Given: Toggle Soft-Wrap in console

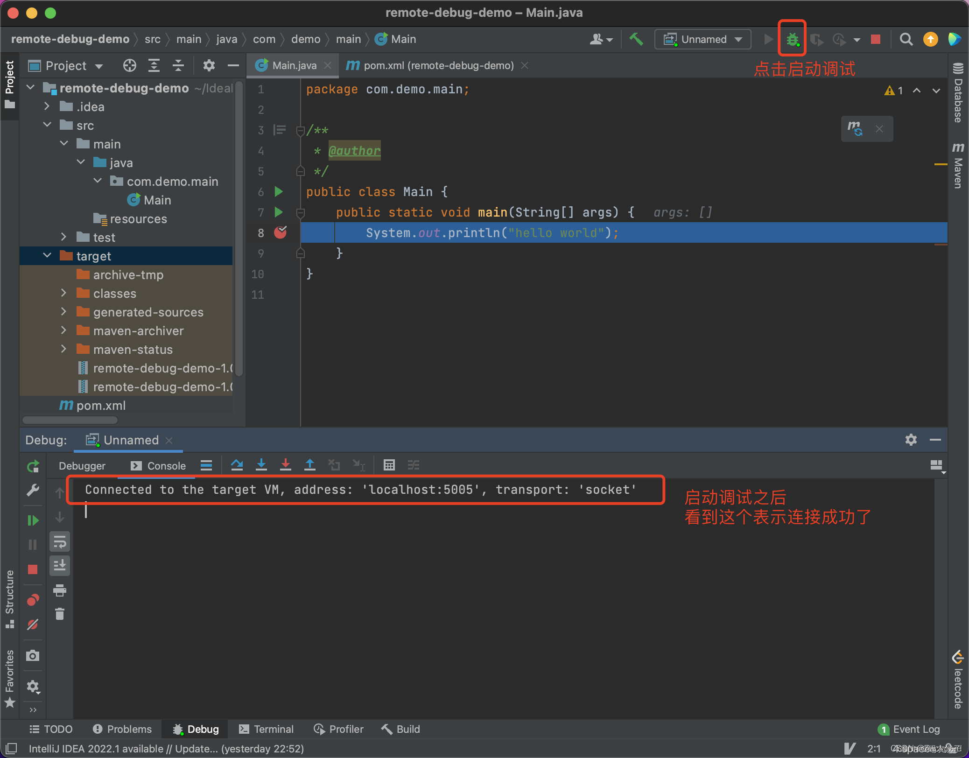Looking at the screenshot, I should point(60,542).
